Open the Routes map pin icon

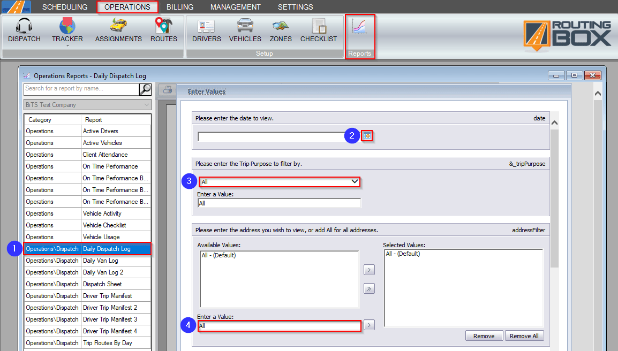coord(163,26)
